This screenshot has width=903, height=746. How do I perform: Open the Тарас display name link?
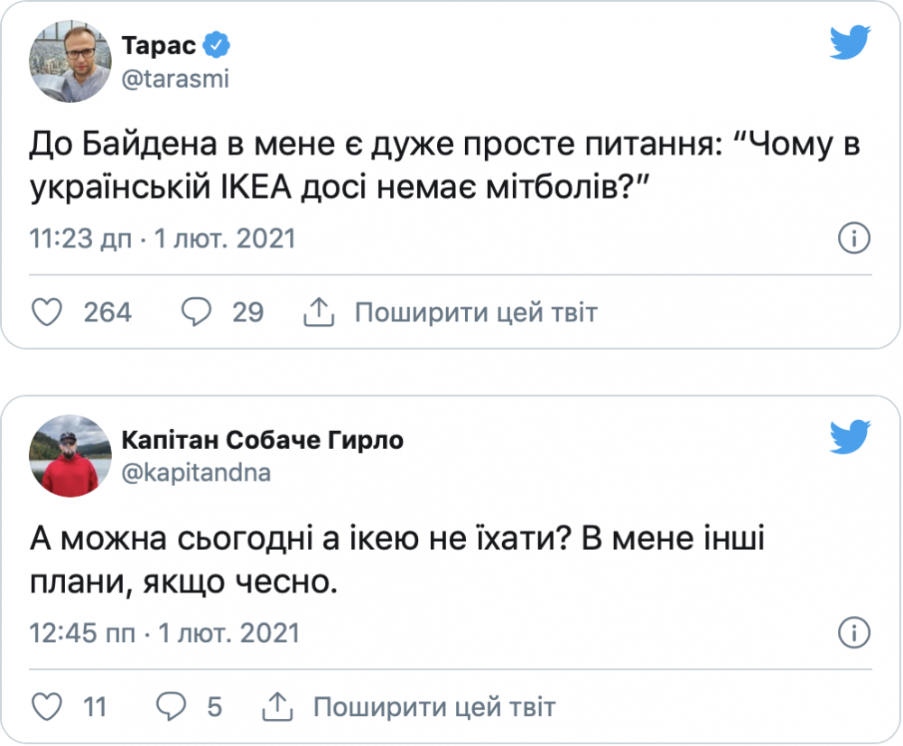(x=160, y=45)
